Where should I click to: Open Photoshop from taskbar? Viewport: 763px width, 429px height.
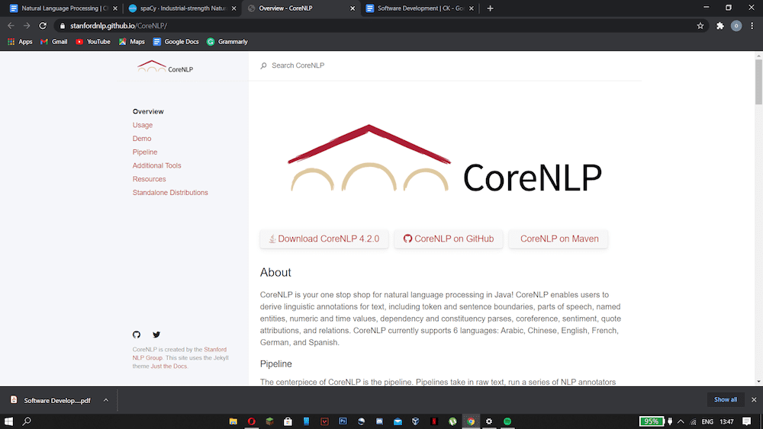[x=343, y=421]
